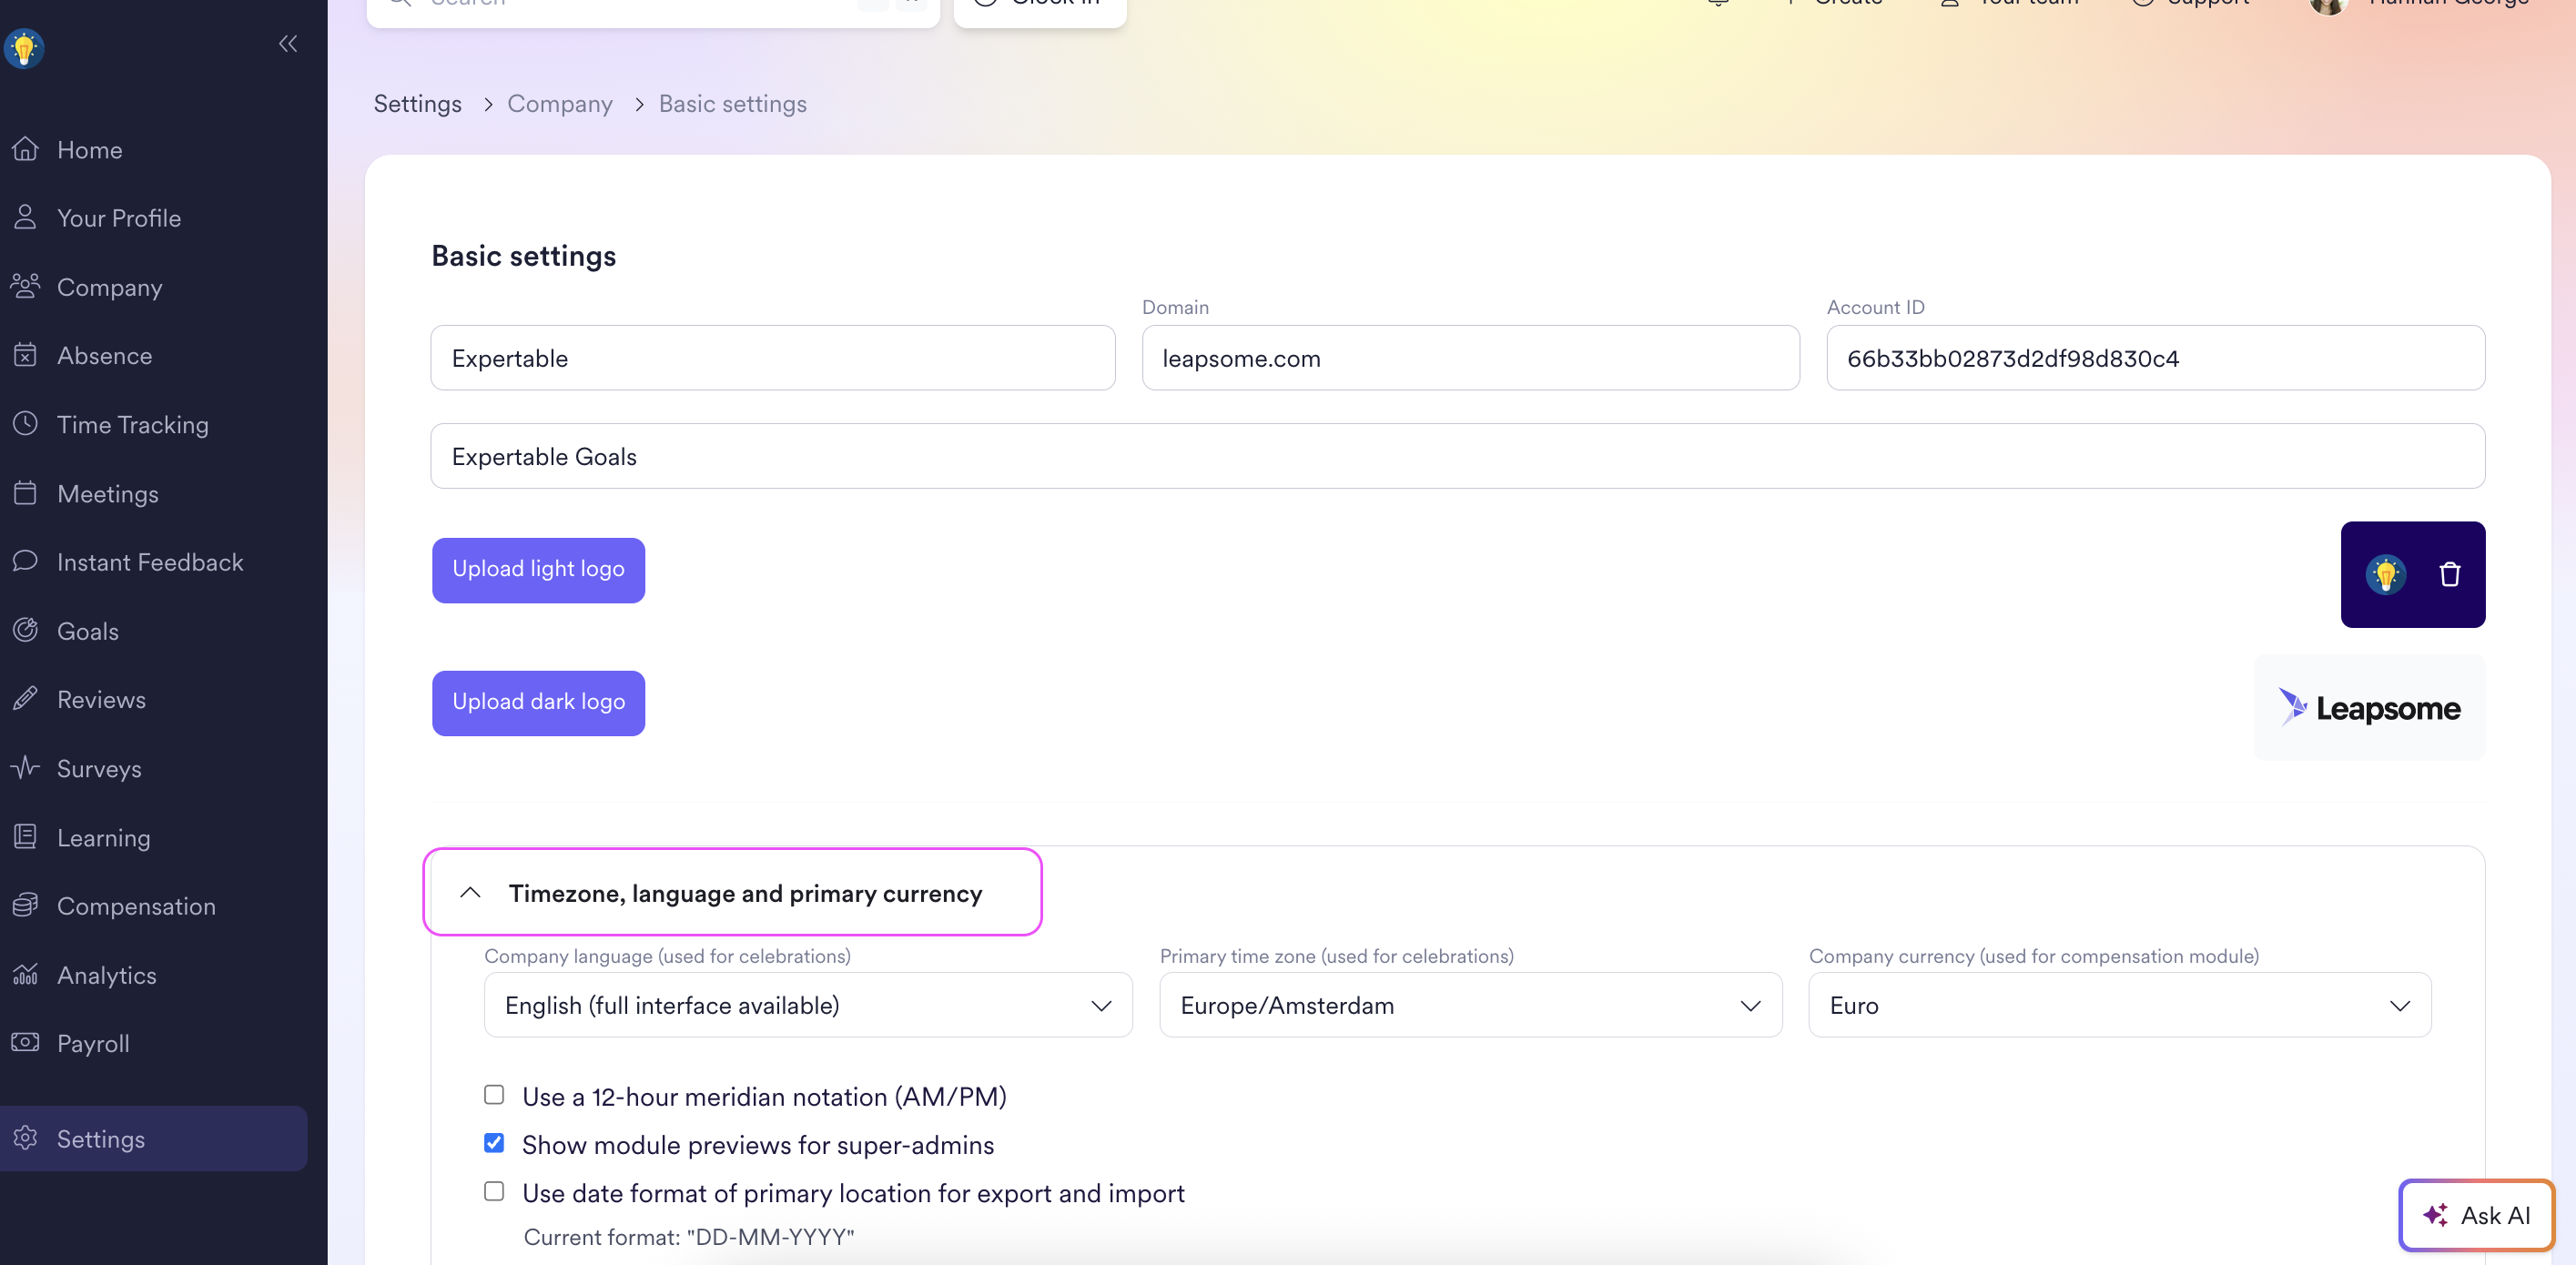Collapse Timezone, language and primary currency section
The image size is (2576, 1265).
pos(471,893)
